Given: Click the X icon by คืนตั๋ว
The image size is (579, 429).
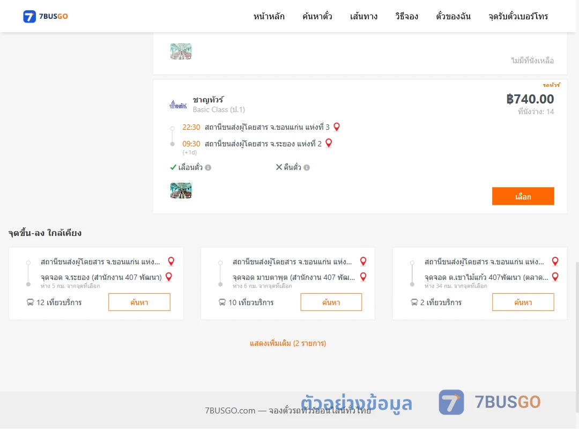Looking at the screenshot, I should tap(279, 167).
